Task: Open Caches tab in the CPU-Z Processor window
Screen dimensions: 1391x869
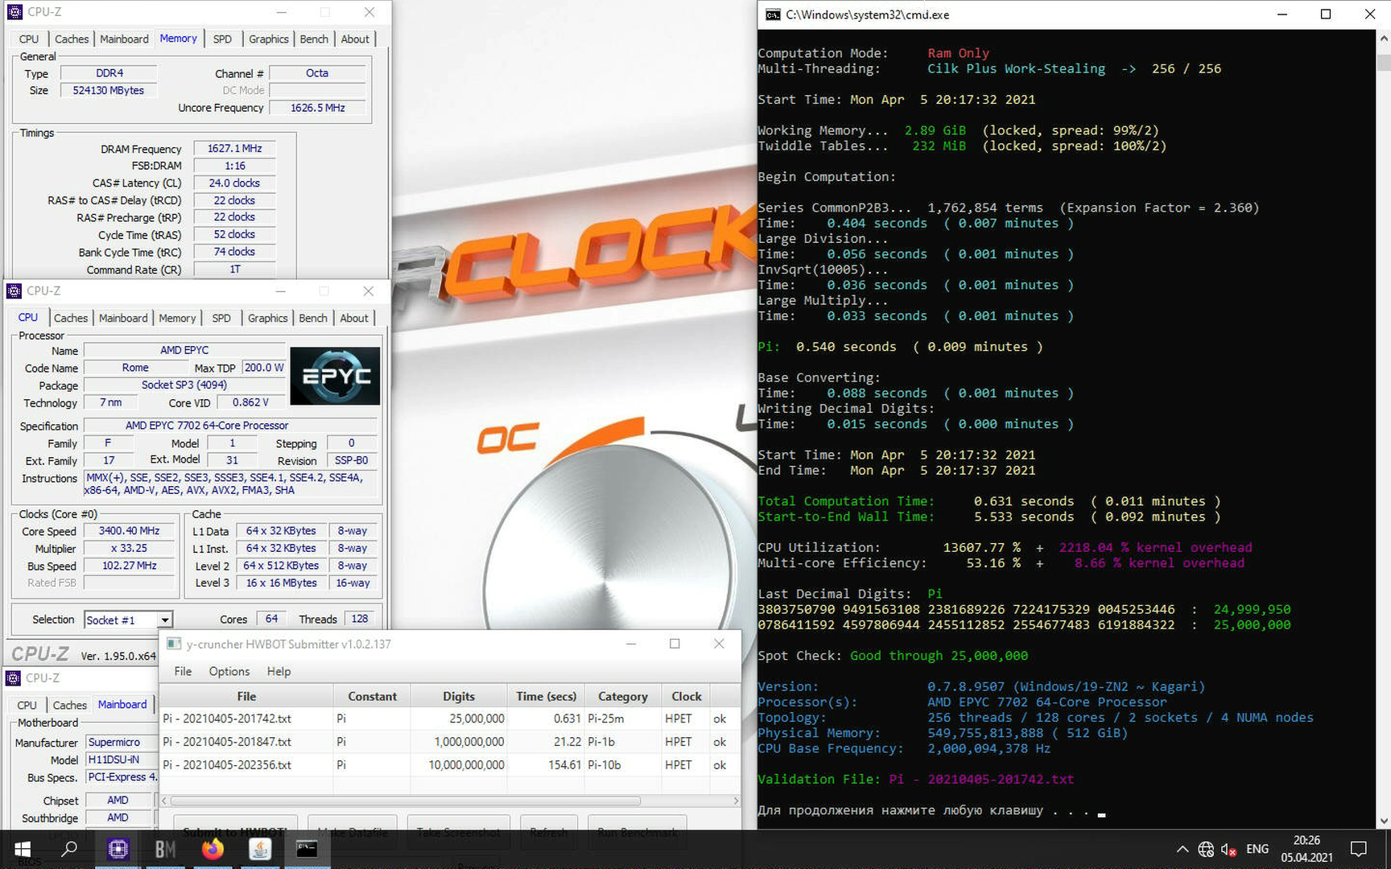Action: tap(71, 318)
